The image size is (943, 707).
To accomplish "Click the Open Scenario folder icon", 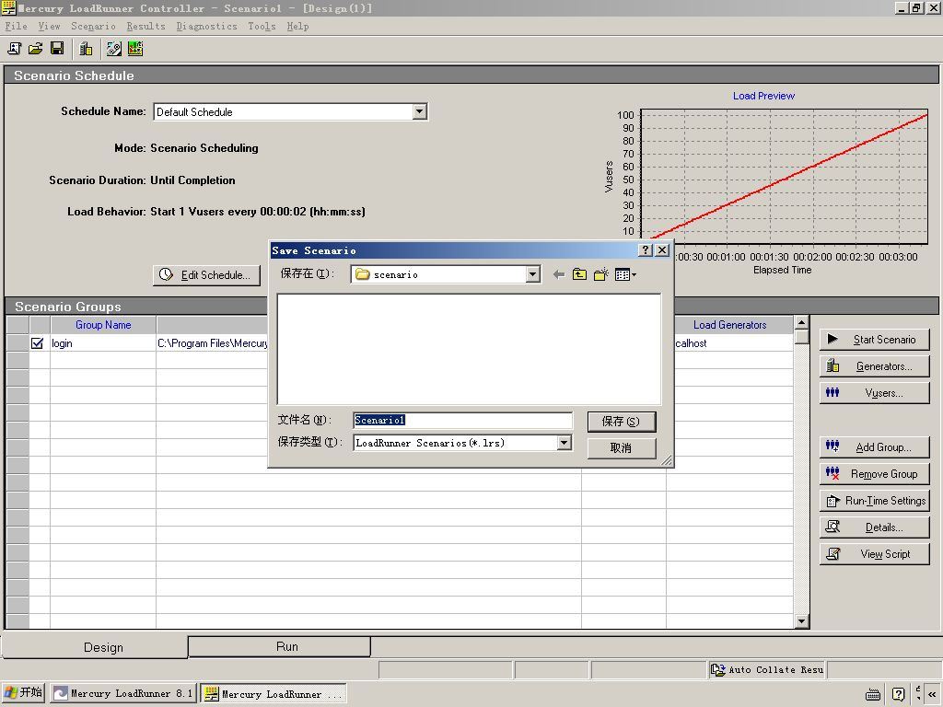I will [x=36, y=49].
